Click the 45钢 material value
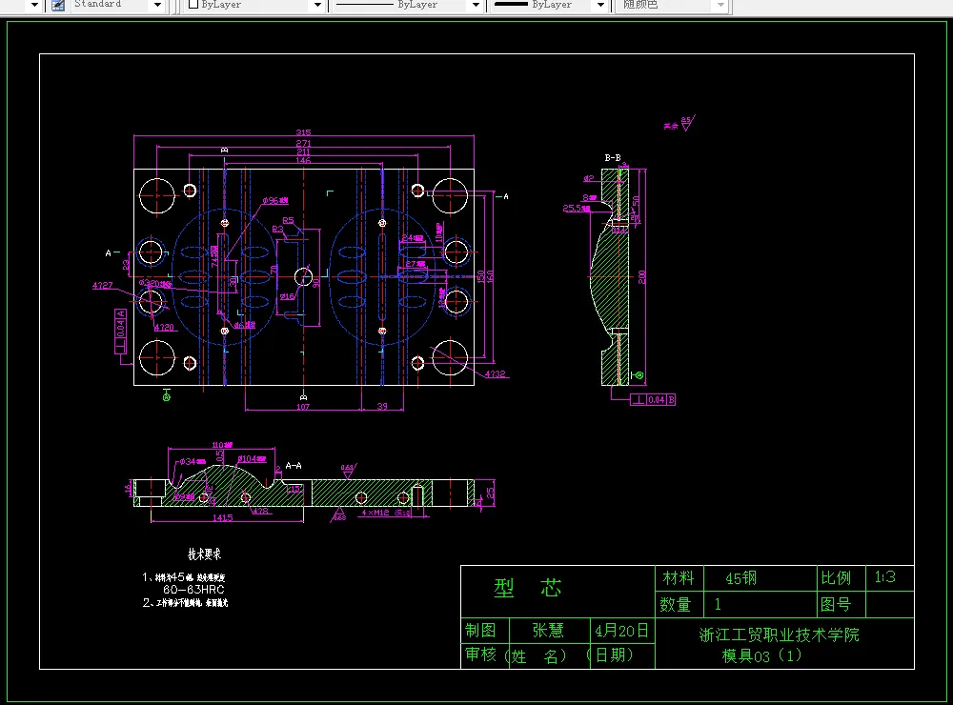This screenshot has height=705, width=953. pyautogui.click(x=740, y=578)
